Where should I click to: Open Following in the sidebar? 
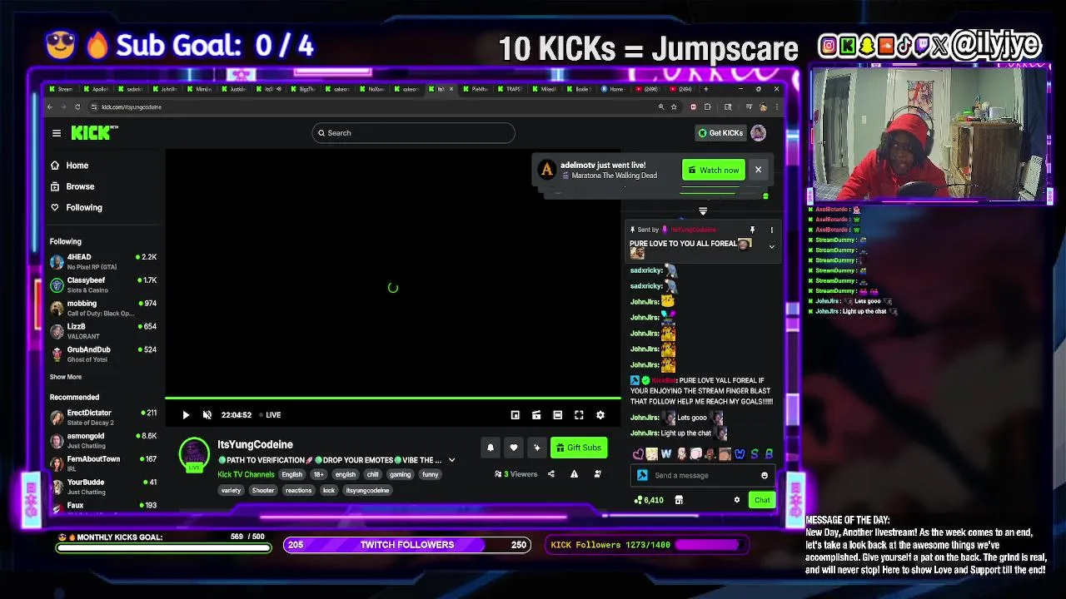click(77, 207)
